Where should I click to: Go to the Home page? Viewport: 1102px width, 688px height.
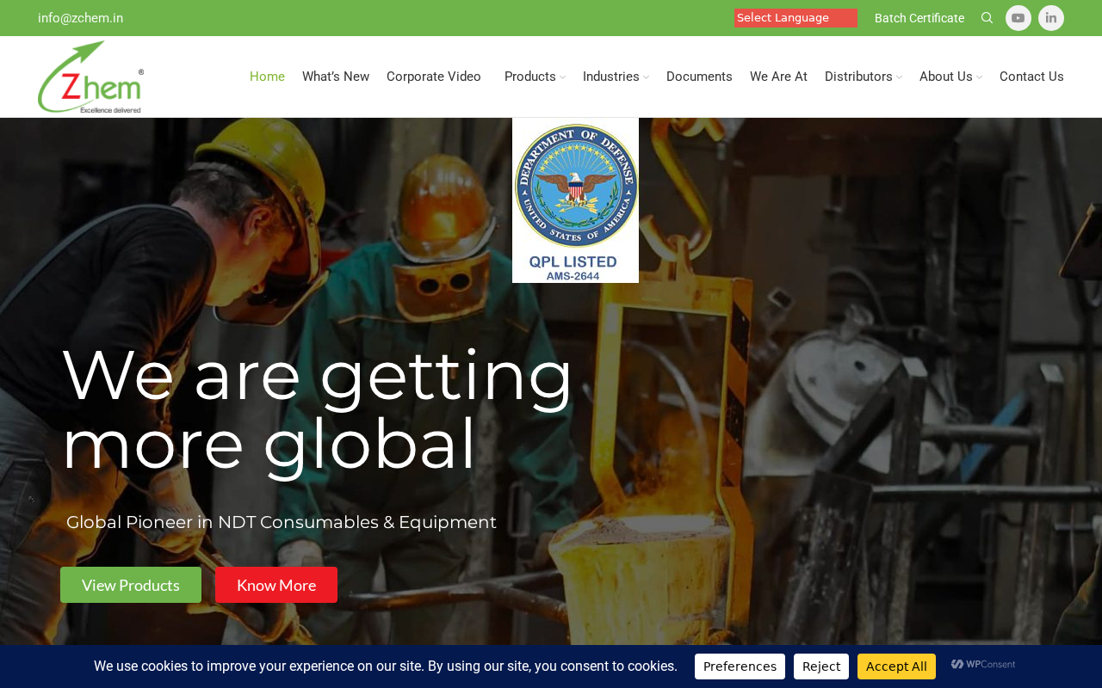(267, 77)
